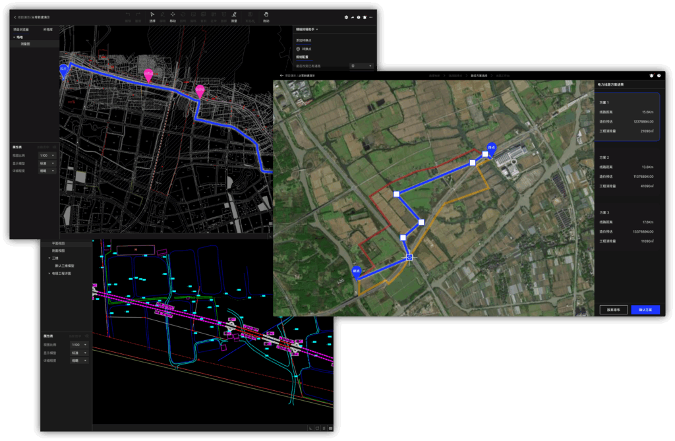The height and width of the screenshot is (441, 675).
Task: Select the 选择 arrow tool in toolbar
Action: [152, 15]
